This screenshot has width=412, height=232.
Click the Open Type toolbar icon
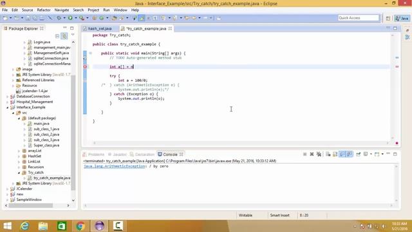[115, 18]
